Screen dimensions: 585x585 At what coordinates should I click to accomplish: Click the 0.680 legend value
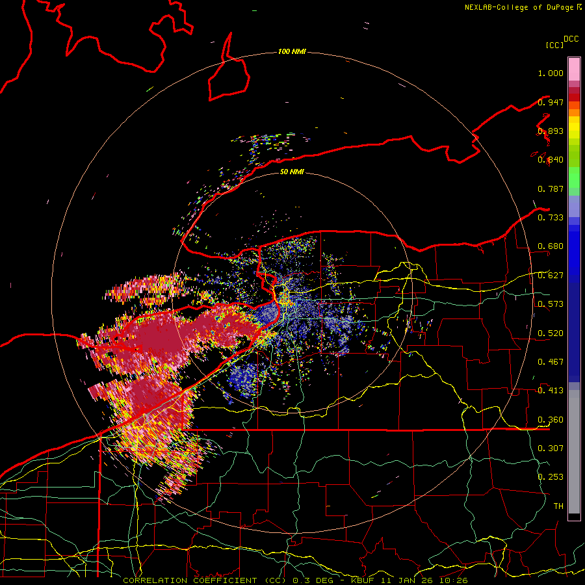(551, 246)
